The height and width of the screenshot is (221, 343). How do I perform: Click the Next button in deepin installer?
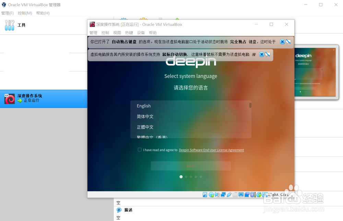191,166
